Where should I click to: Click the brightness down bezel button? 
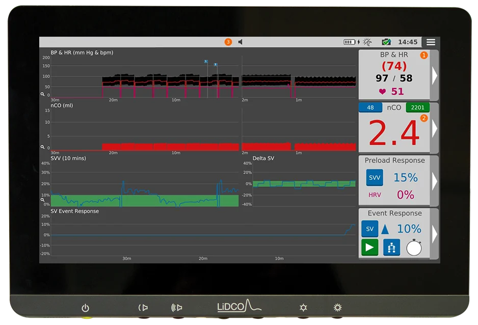tap(303, 307)
